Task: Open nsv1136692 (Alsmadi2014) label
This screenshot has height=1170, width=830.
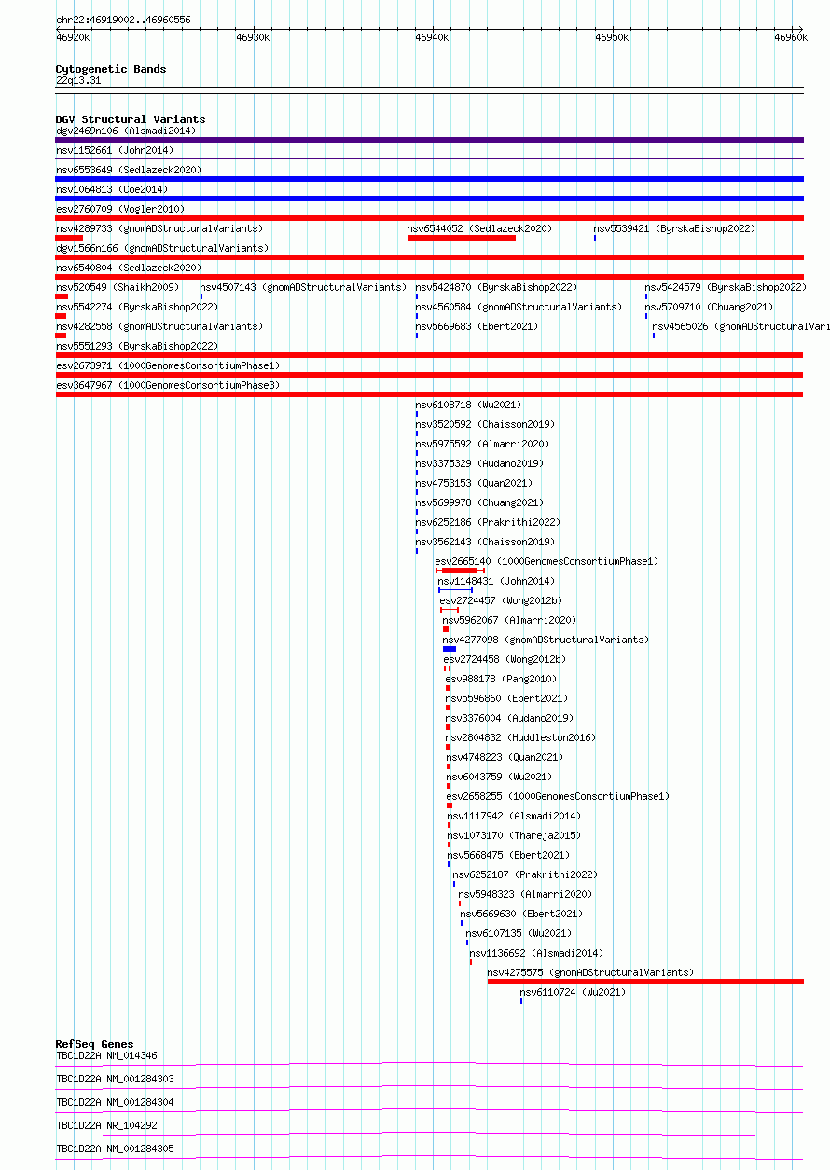Action: pos(536,954)
